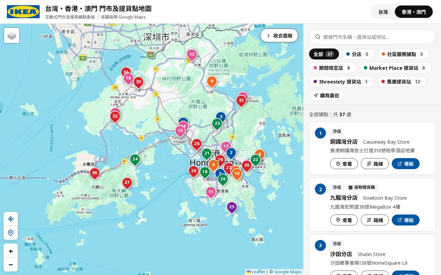Zoom in on the map
Screen dimensions: 441x275
point(11,251)
